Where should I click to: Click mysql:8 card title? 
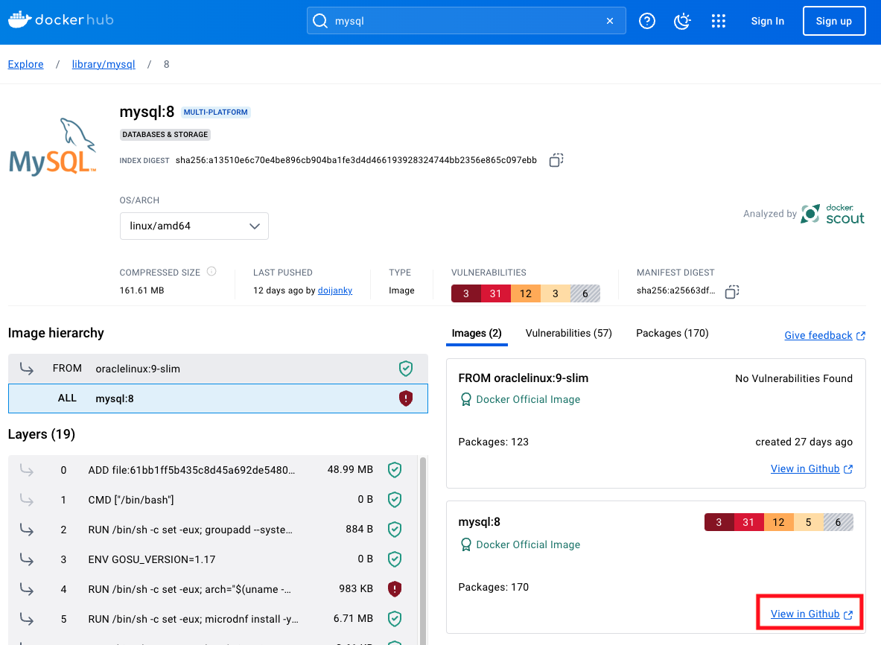point(480,522)
